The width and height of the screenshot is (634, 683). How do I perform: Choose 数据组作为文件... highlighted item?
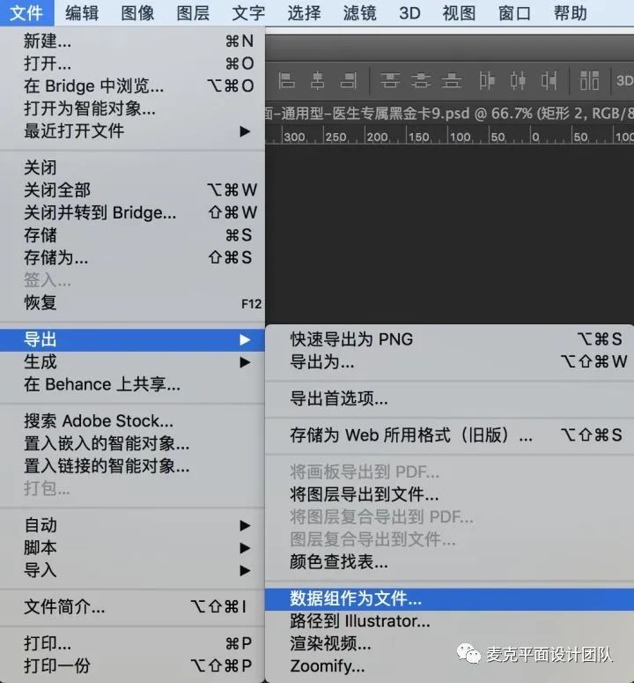coord(449,599)
